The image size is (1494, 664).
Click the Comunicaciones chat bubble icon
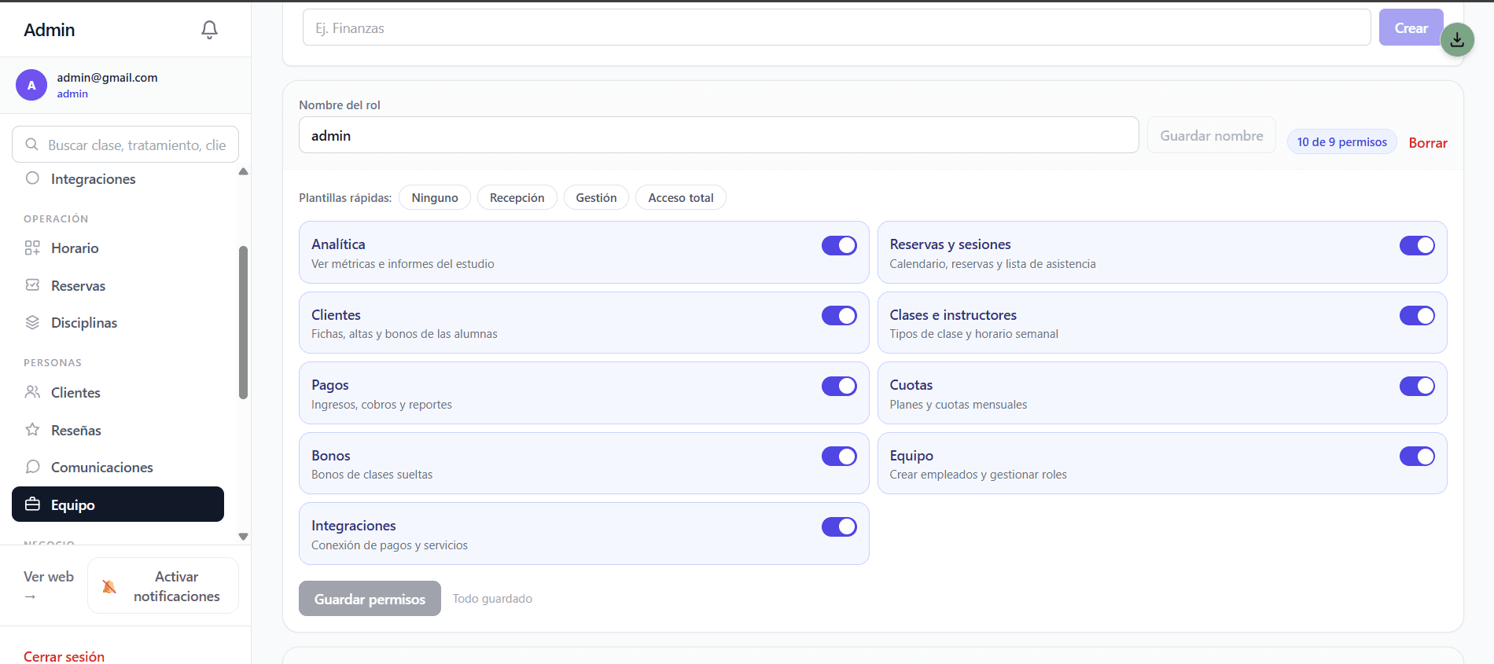coord(32,467)
